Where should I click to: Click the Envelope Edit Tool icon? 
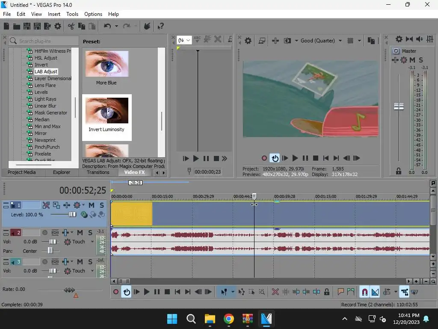tap(241, 292)
